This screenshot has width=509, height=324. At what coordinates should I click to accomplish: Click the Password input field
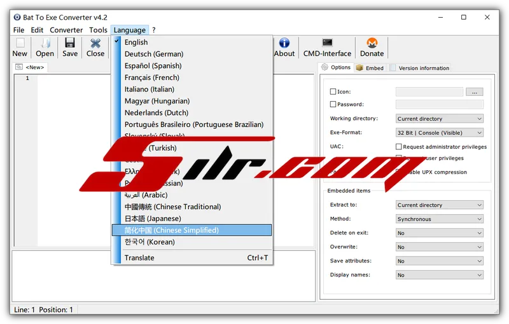pyautogui.click(x=439, y=104)
